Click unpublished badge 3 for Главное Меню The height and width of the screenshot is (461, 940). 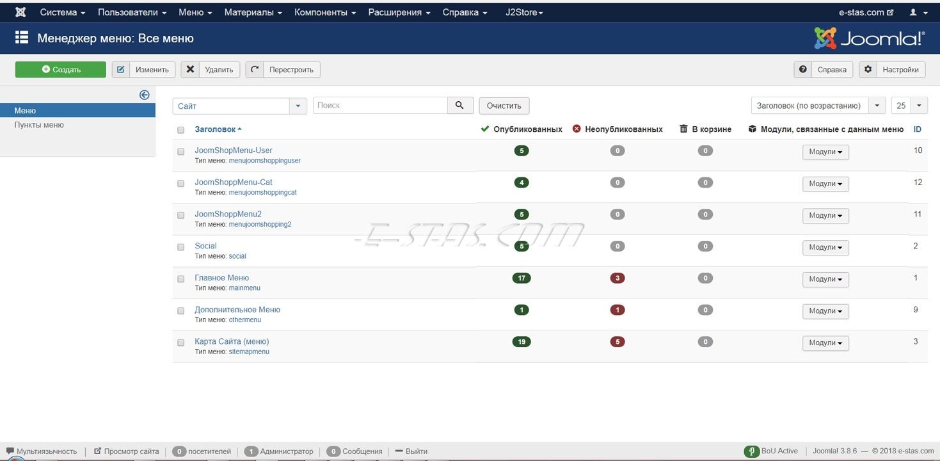[x=617, y=278]
